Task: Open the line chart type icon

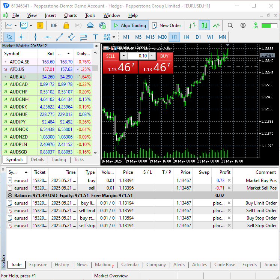Action: click(x=8, y=26)
